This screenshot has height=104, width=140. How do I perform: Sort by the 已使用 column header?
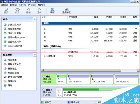[106, 17]
